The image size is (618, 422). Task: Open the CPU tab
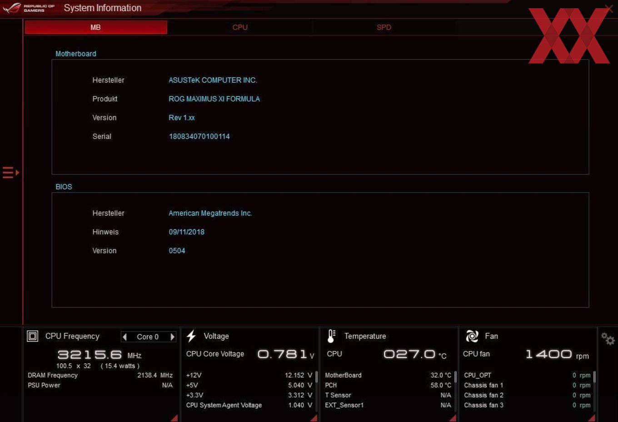pyautogui.click(x=240, y=27)
